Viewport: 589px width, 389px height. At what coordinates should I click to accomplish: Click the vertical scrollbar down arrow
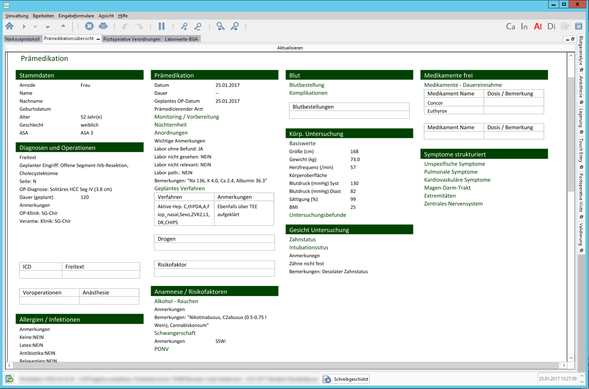(x=571, y=358)
